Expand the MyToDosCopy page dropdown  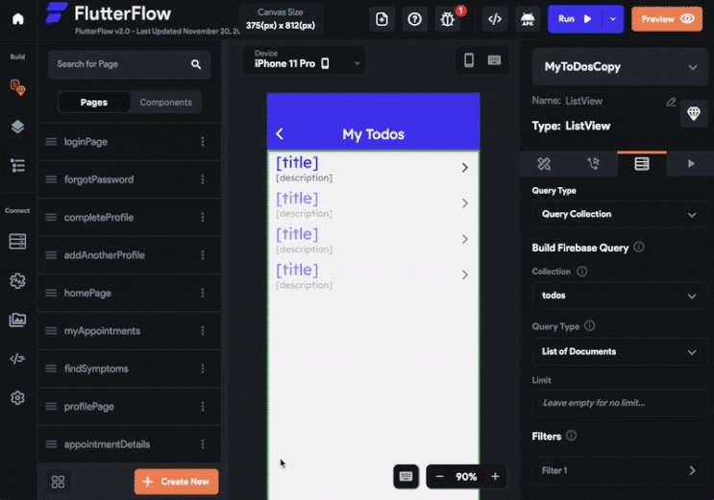click(x=620, y=67)
